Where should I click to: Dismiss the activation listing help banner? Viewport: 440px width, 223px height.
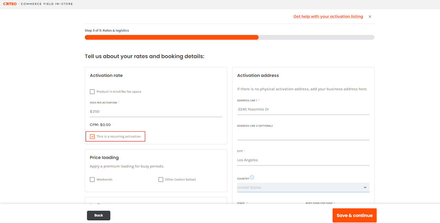tap(370, 16)
